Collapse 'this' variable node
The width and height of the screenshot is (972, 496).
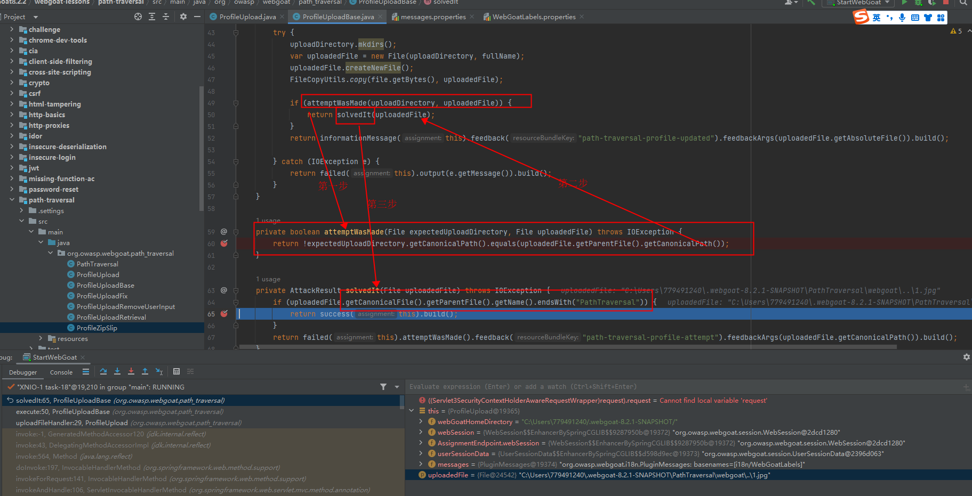point(411,411)
